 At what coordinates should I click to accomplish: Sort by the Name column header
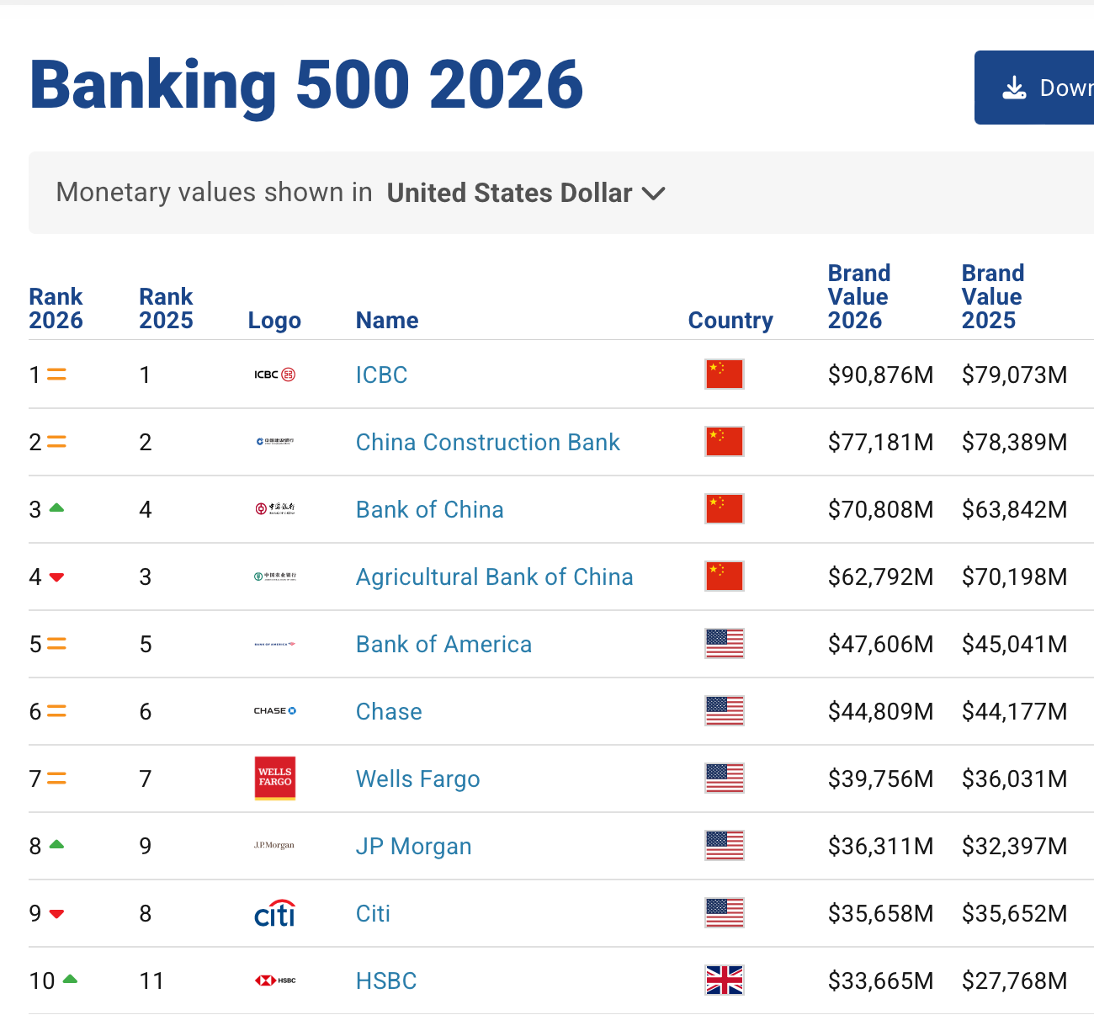coord(387,320)
